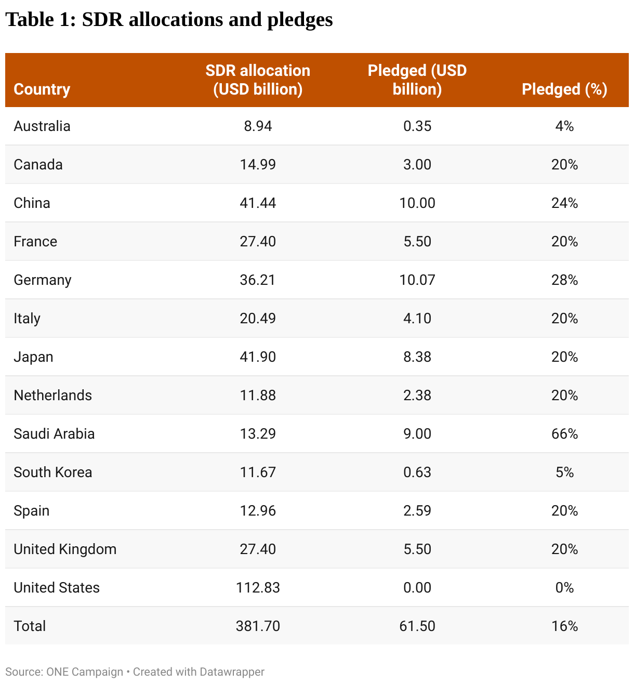This screenshot has height=684, width=634.
Task: Click the SDR allocation column header
Action: (258, 80)
